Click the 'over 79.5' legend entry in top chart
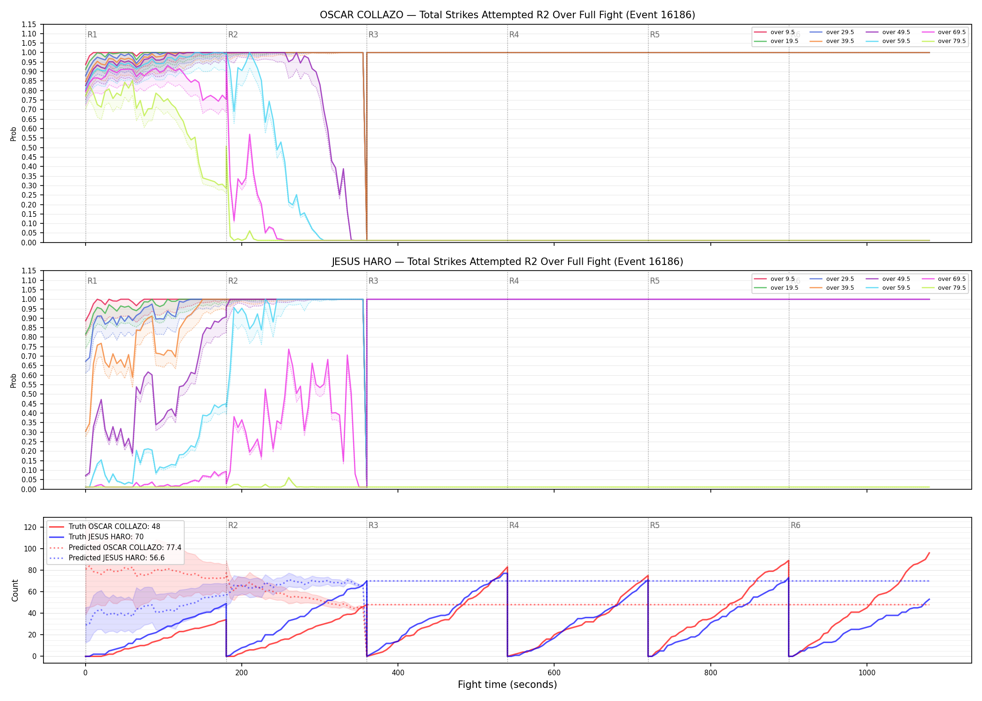Screen dimensions: 982x701 [944, 41]
